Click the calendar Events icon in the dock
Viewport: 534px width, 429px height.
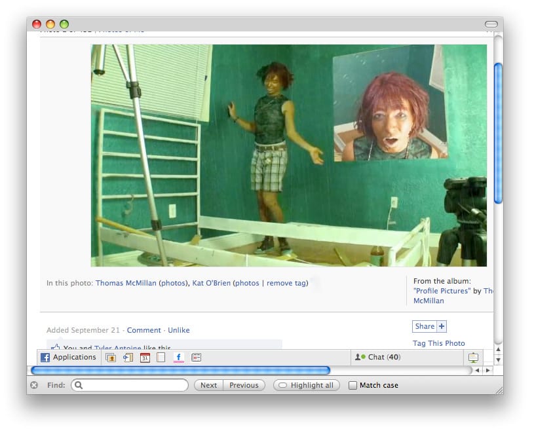tap(145, 358)
